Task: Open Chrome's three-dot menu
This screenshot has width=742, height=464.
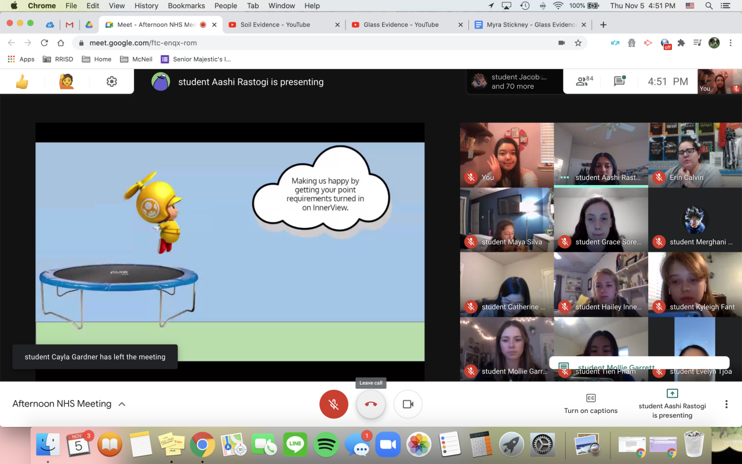Action: click(x=730, y=43)
